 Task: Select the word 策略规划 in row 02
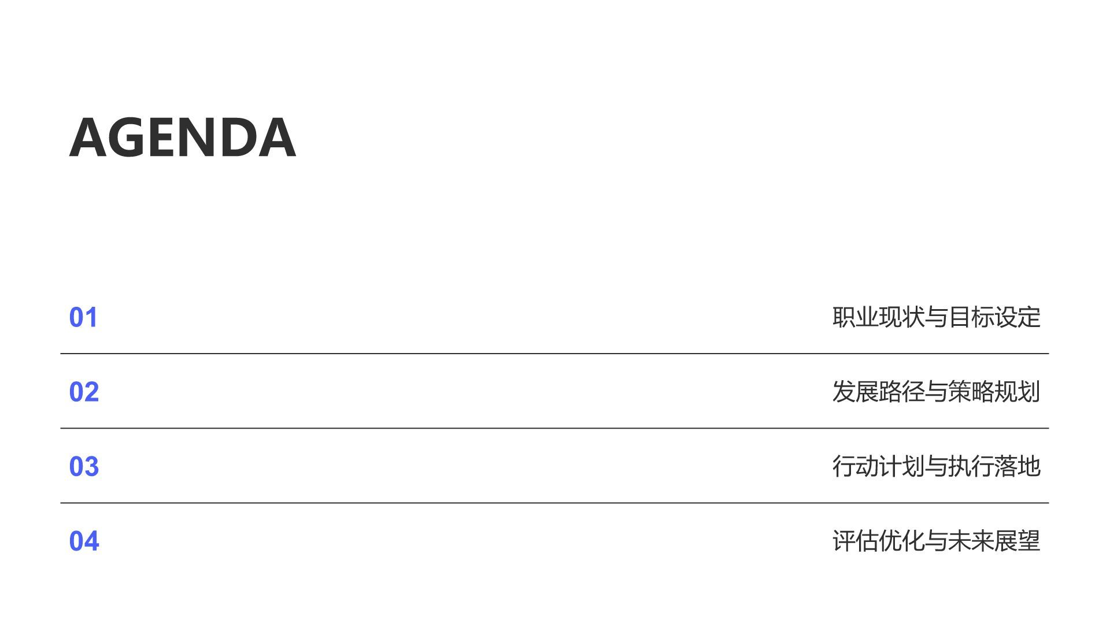point(994,392)
